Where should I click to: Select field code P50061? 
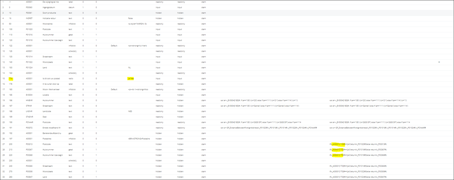29,13
